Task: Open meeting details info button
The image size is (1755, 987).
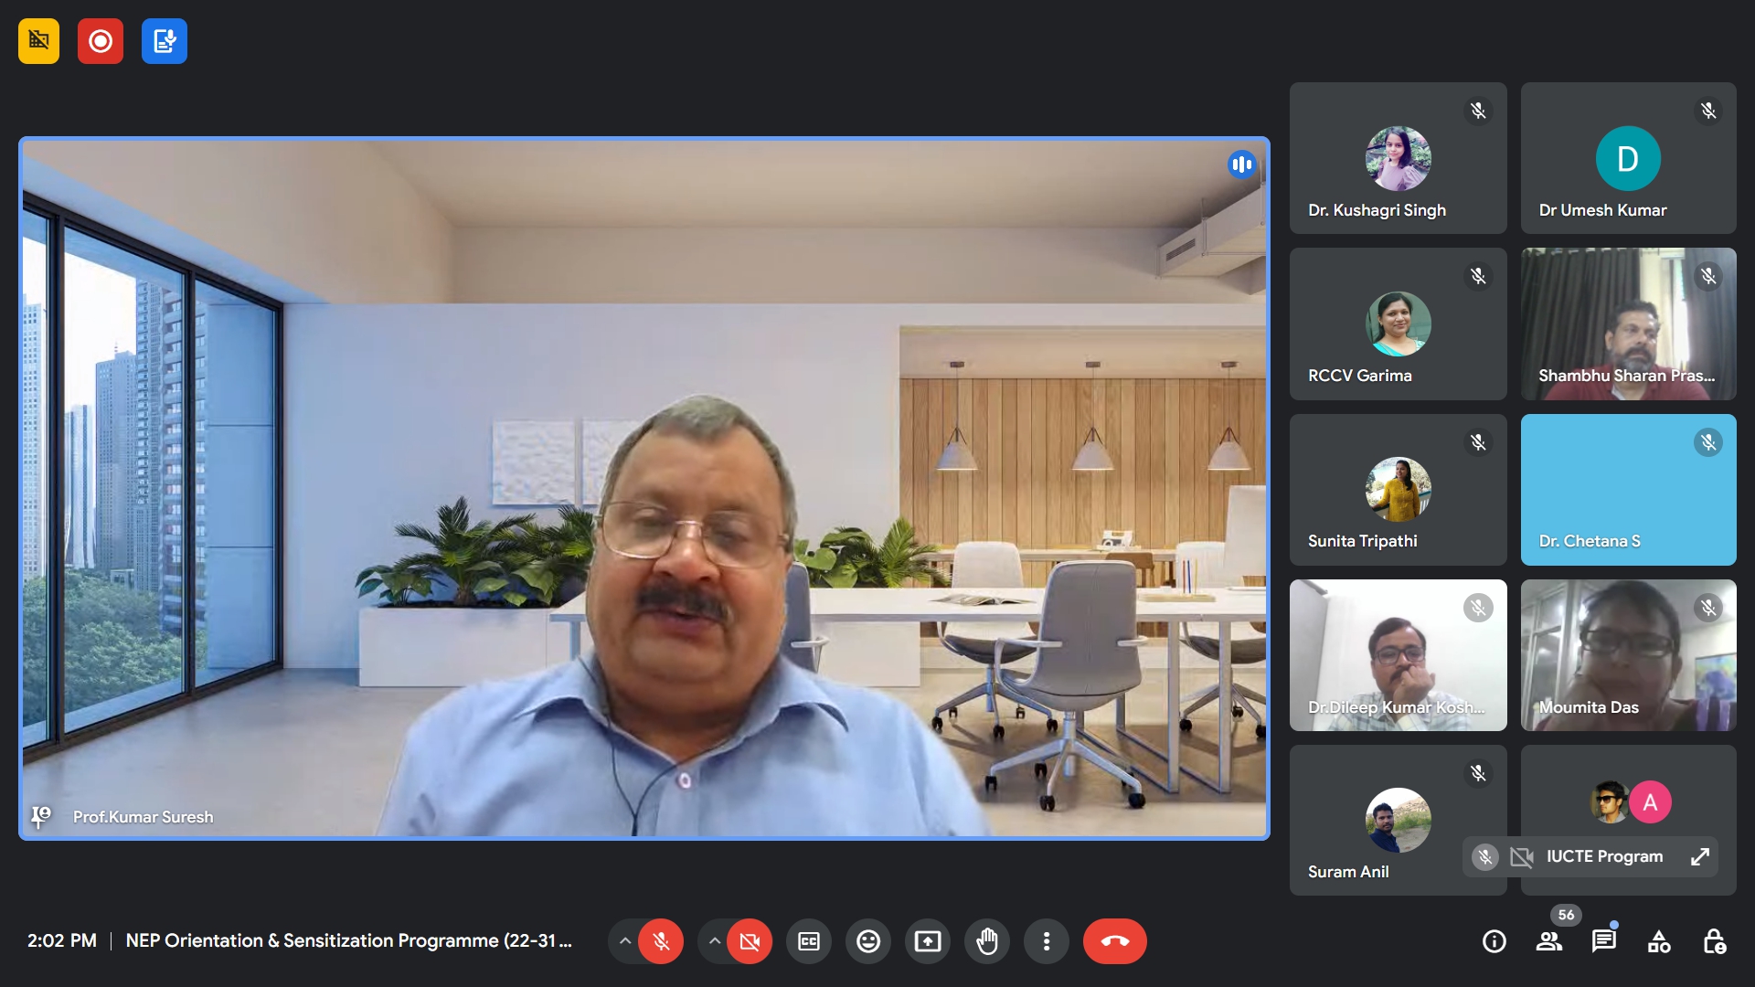Action: click(1494, 941)
